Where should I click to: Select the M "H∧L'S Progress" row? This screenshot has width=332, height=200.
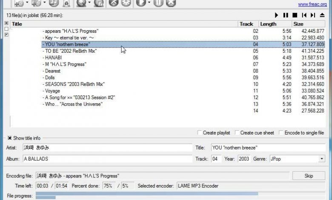183,64
